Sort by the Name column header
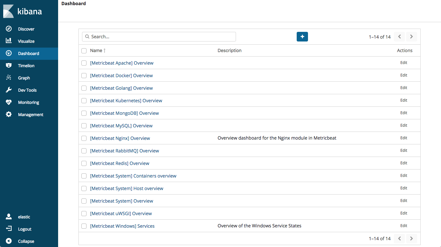Viewport: 441px width, 247px height. click(96, 50)
